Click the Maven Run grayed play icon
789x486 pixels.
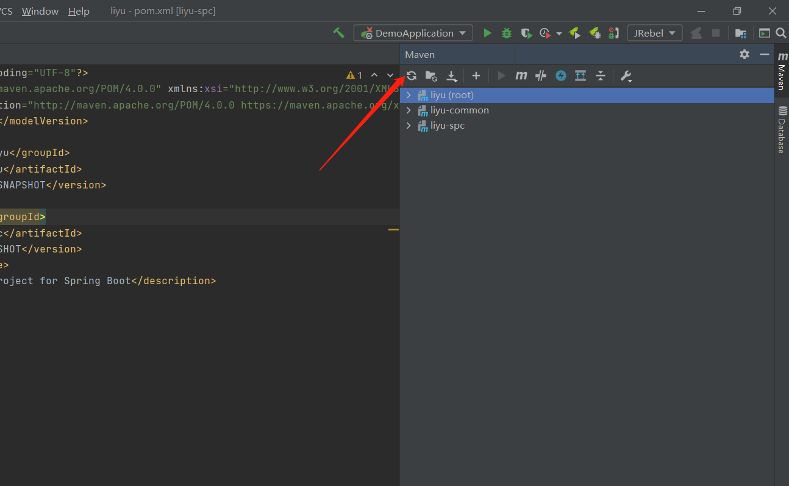coord(502,76)
